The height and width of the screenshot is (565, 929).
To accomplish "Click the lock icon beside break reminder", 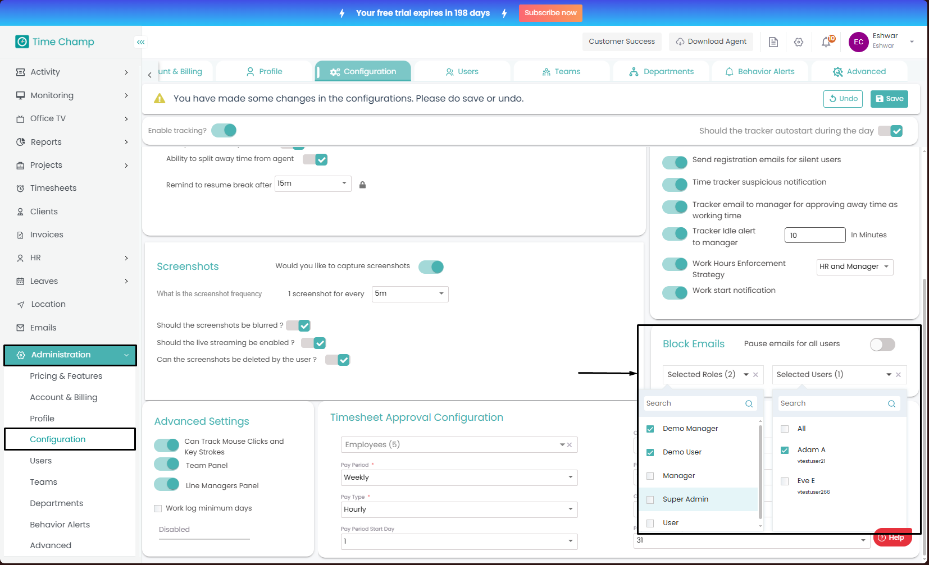I will pyautogui.click(x=363, y=185).
